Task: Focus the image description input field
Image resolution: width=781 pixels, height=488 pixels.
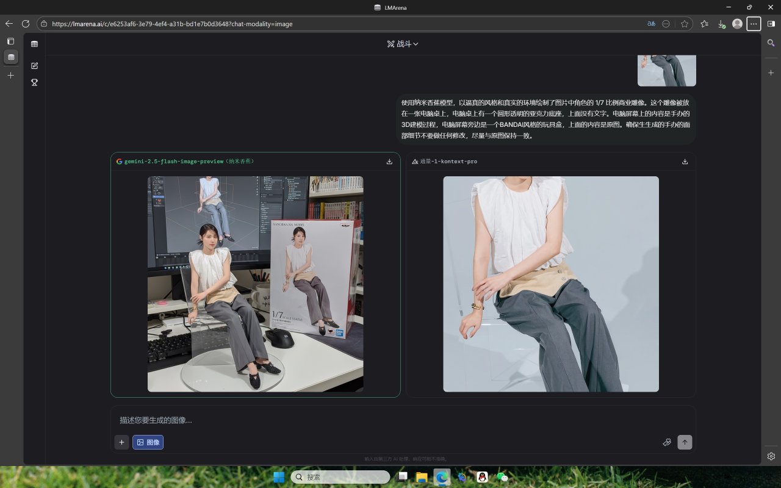Action: (403, 420)
